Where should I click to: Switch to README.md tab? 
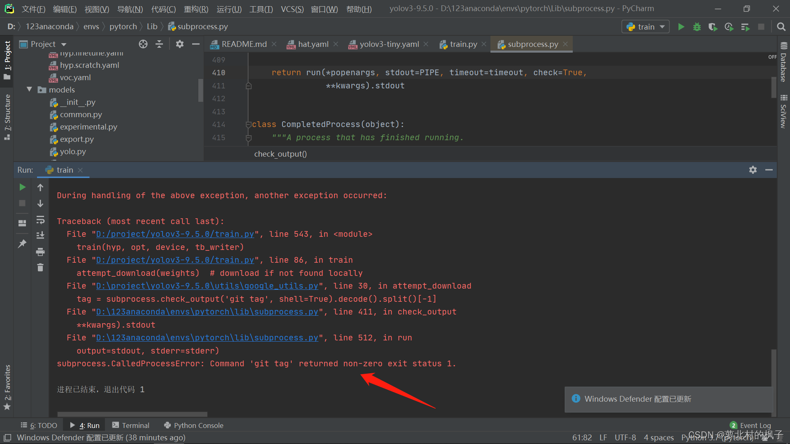pyautogui.click(x=243, y=44)
